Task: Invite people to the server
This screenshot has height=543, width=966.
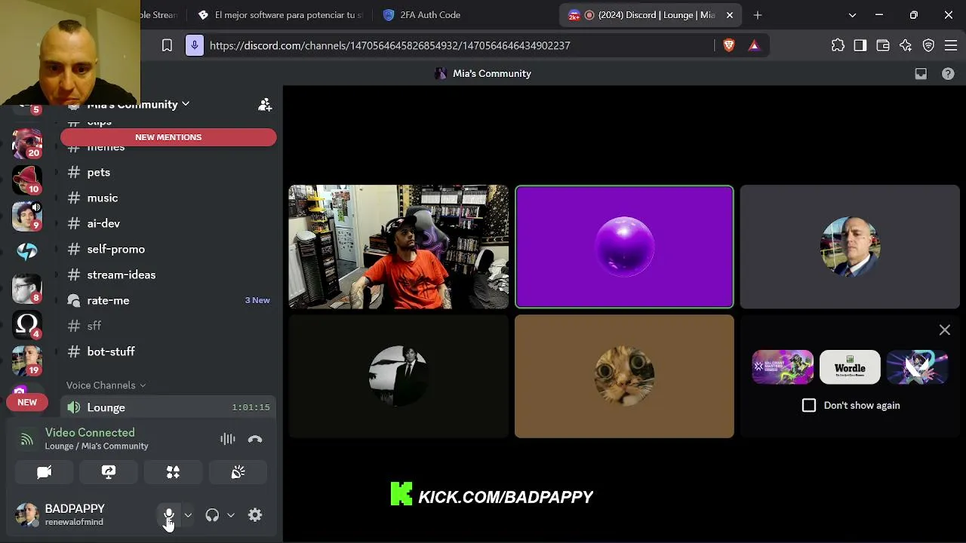Action: 265,105
